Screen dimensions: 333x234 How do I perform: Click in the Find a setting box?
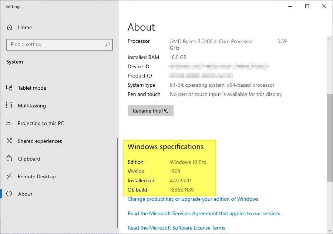pyautogui.click(x=55, y=44)
